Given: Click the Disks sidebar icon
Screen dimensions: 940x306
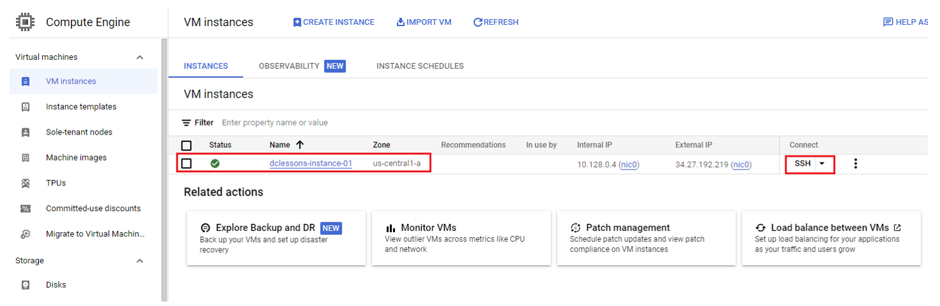Looking at the screenshot, I should 26,285.
